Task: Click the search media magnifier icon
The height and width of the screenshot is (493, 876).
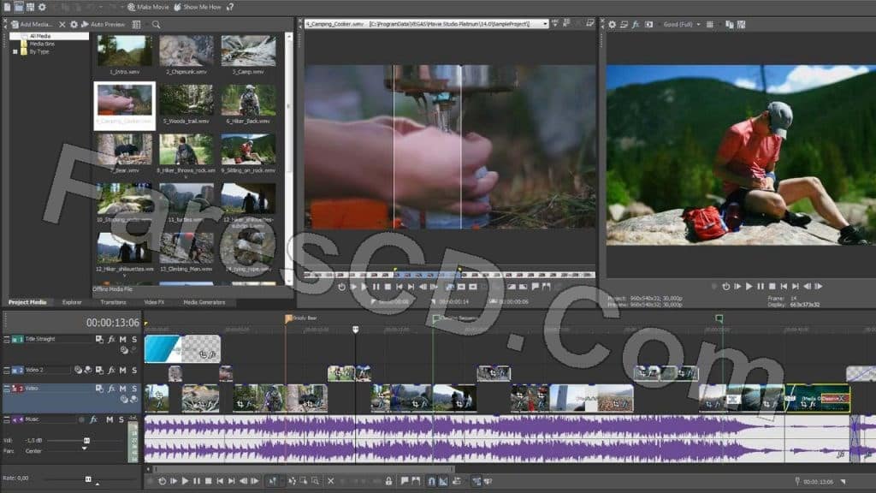Action: (x=156, y=25)
